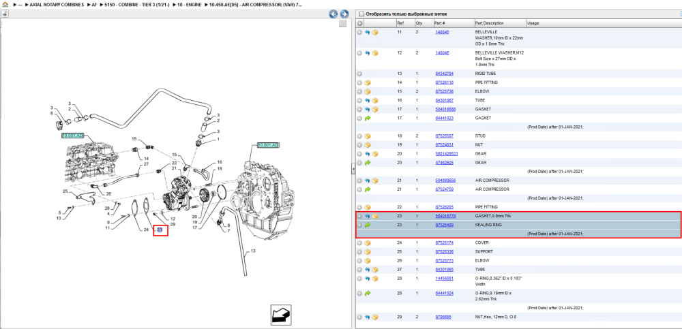Click the pin panel icon above the diagram
682x329 pixels.
[x=5, y=14]
